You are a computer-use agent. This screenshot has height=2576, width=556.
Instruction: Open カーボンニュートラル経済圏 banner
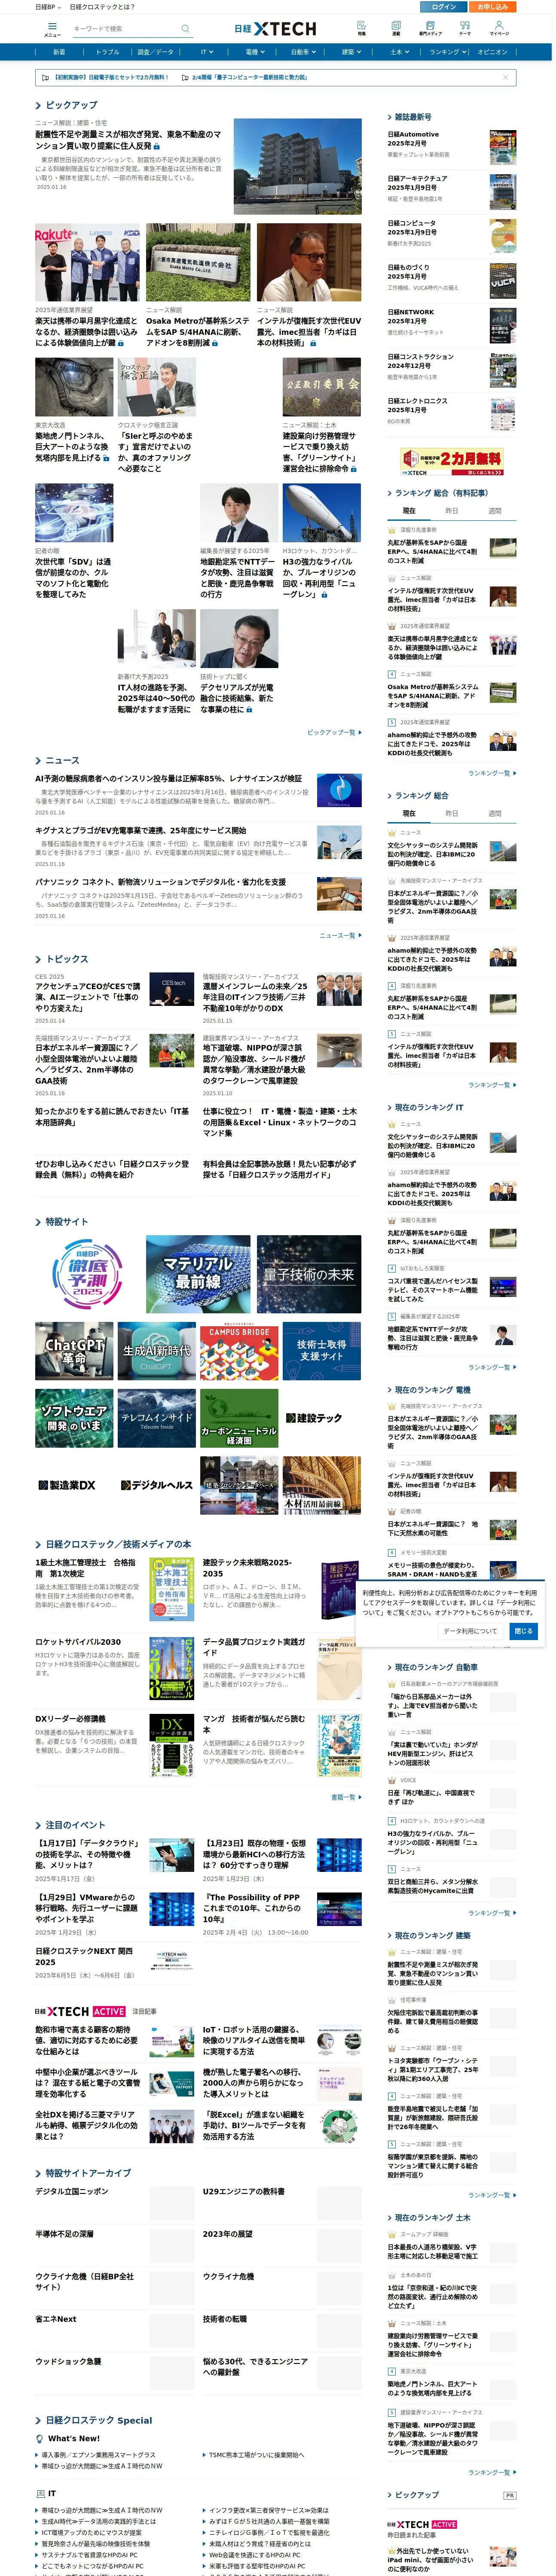[x=239, y=1418]
